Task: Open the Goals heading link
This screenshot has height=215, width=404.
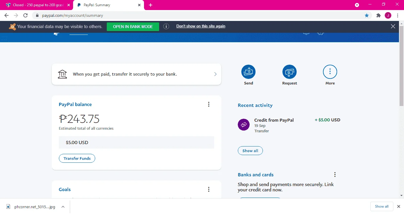Action: pos(65,190)
